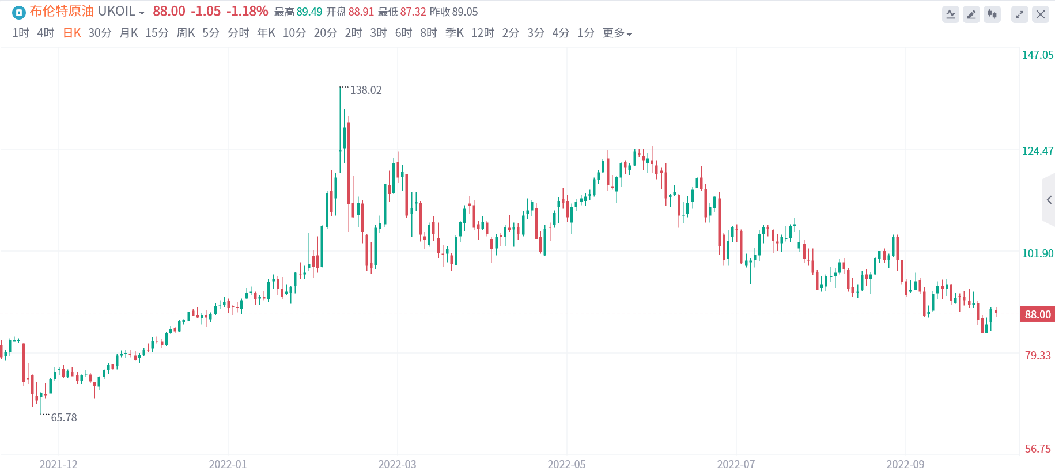
Task: Open the candlestick chart style icon
Action: coord(992,14)
